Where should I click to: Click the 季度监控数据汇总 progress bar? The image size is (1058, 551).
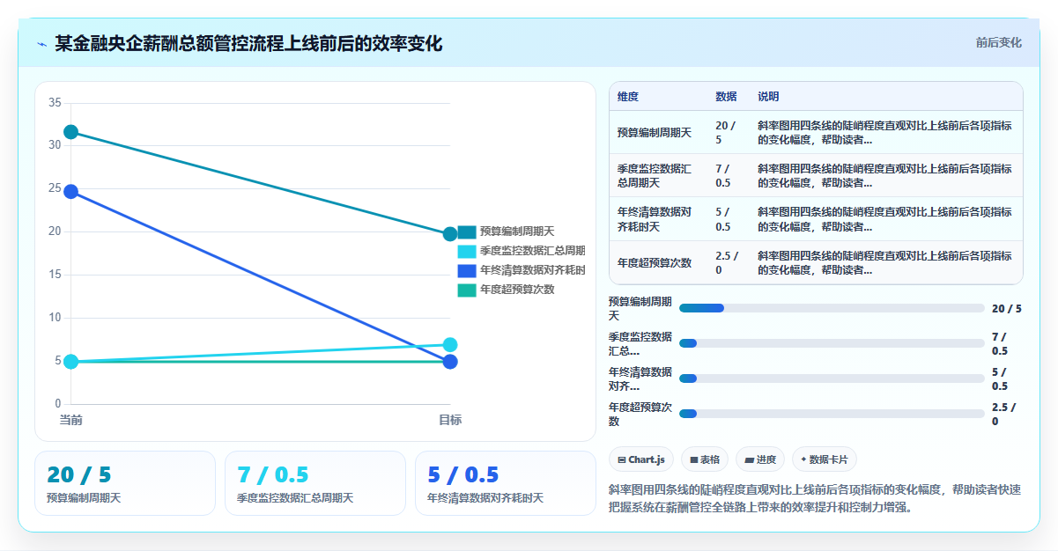click(x=832, y=343)
